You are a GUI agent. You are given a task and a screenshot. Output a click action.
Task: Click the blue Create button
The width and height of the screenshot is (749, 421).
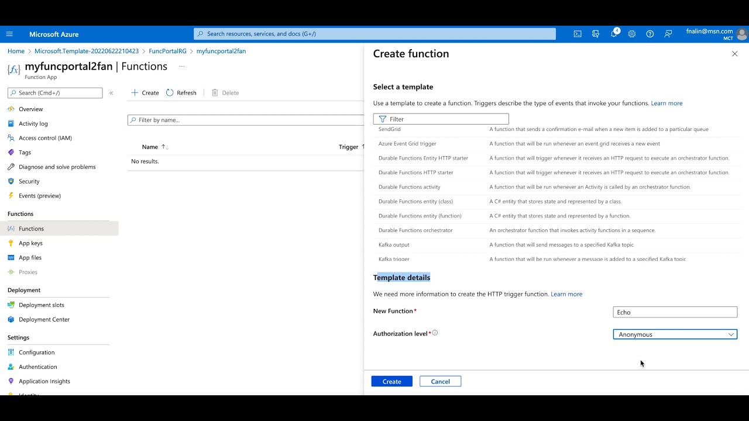[392, 381]
